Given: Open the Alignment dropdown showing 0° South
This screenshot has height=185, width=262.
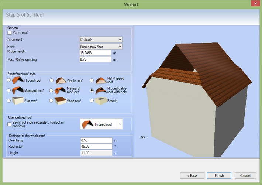Looking at the screenshot, I should [x=101, y=40].
